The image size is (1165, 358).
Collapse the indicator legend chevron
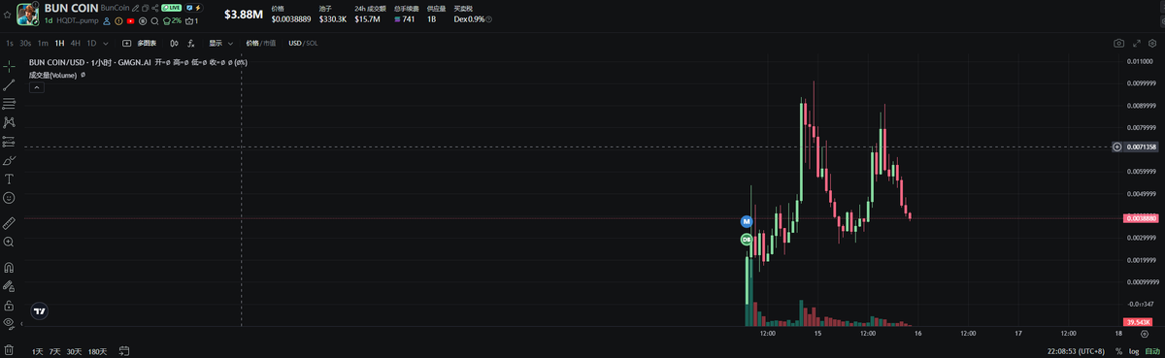[37, 87]
